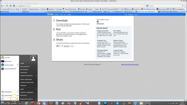The height and width of the screenshot is (105, 187).
Task: Open Internet Explorer from the taskbar
Action: (x=27, y=103)
